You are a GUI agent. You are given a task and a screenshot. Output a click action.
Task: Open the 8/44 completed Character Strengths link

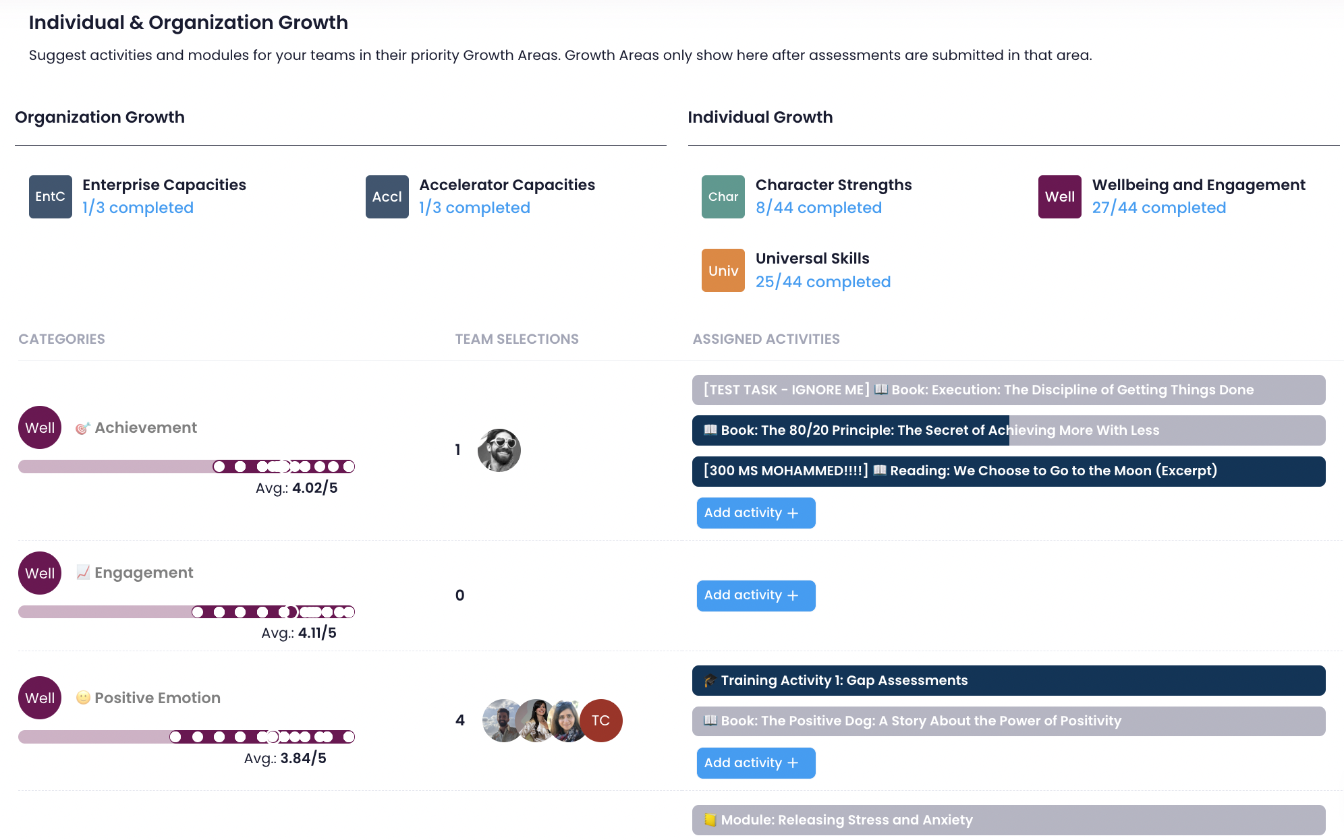818,208
